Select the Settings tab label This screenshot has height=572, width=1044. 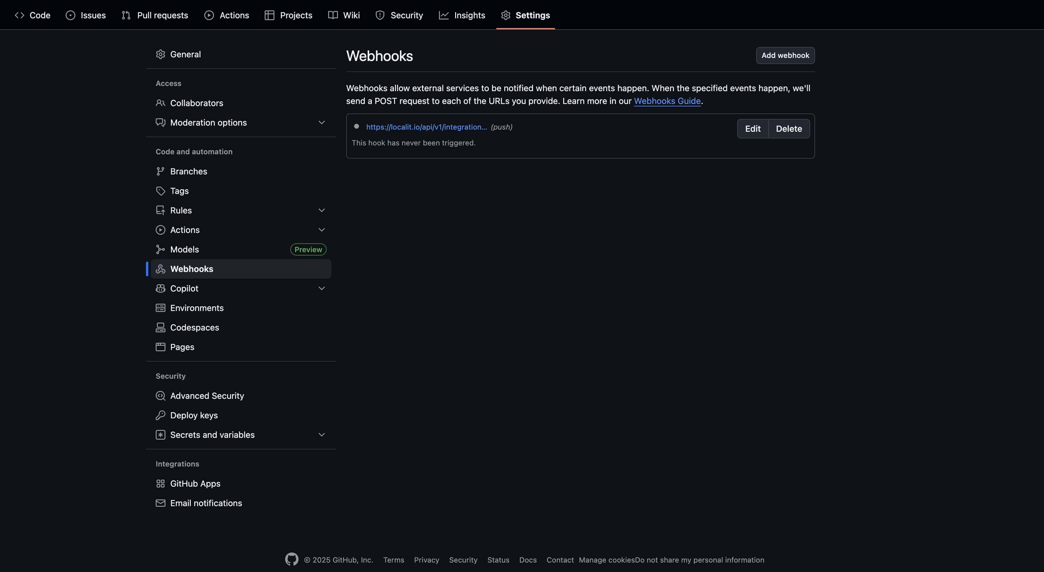533,15
